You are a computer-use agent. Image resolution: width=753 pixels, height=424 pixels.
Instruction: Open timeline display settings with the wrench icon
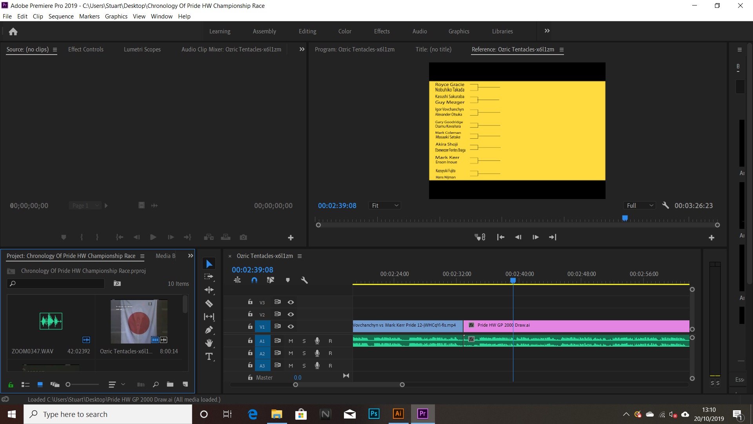305,280
